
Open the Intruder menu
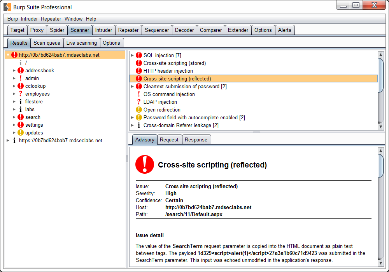point(29,19)
